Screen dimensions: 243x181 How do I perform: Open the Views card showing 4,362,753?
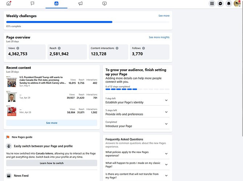click(x=26, y=52)
